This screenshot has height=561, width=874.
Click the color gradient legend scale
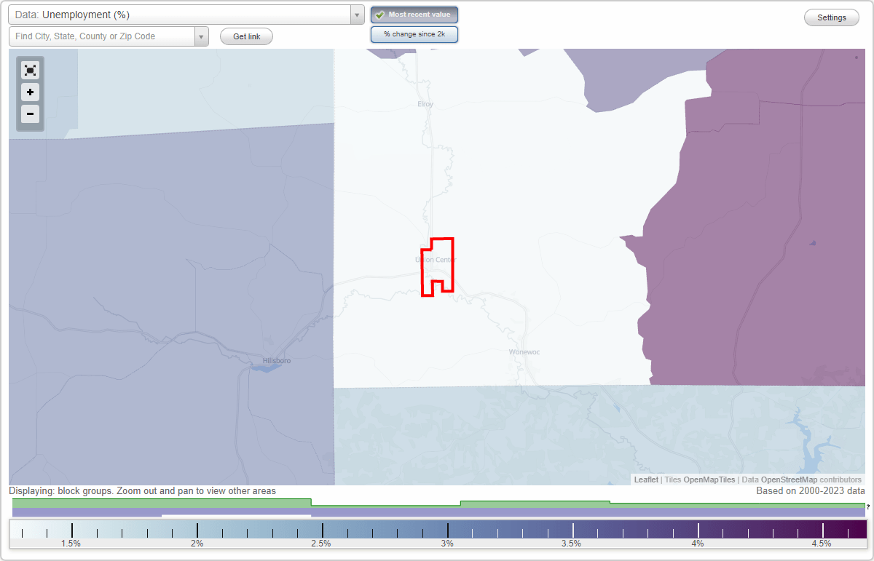coord(437,527)
